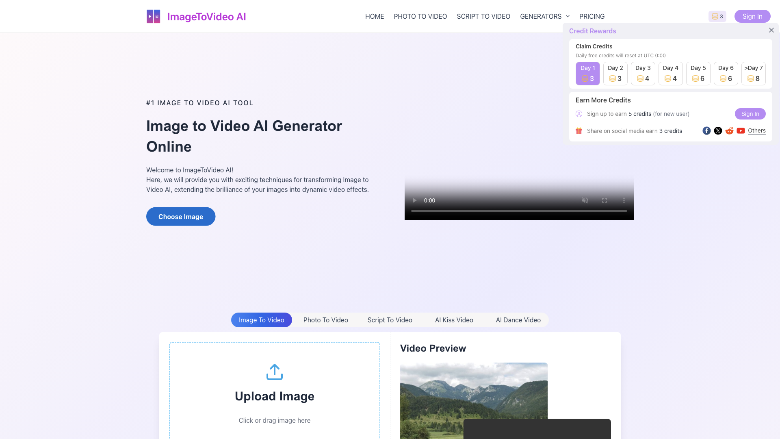Toggle Day 7 plus credits reward
Viewport: 780px width, 439px height.
point(753,74)
